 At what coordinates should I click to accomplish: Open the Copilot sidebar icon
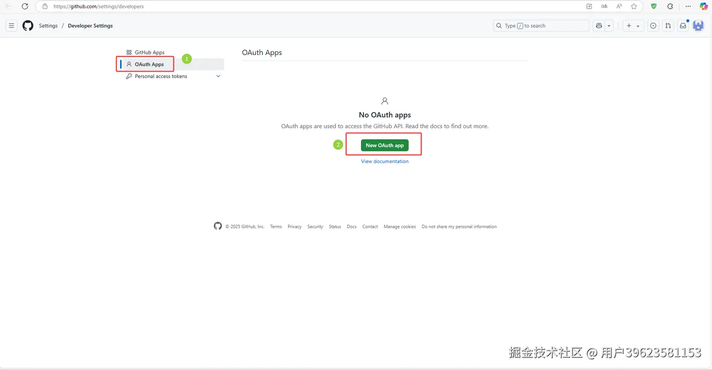[703, 6]
